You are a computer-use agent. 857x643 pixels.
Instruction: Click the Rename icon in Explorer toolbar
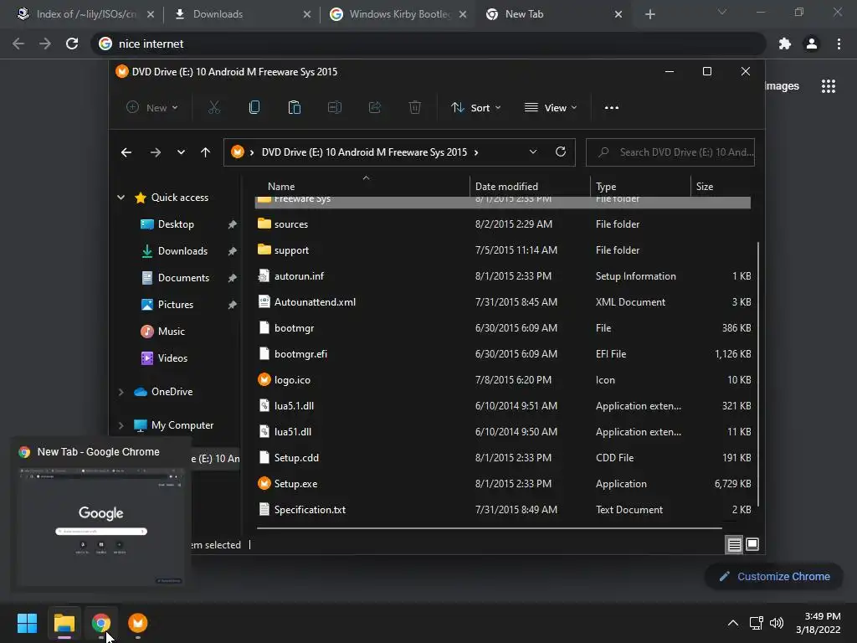[x=335, y=108]
